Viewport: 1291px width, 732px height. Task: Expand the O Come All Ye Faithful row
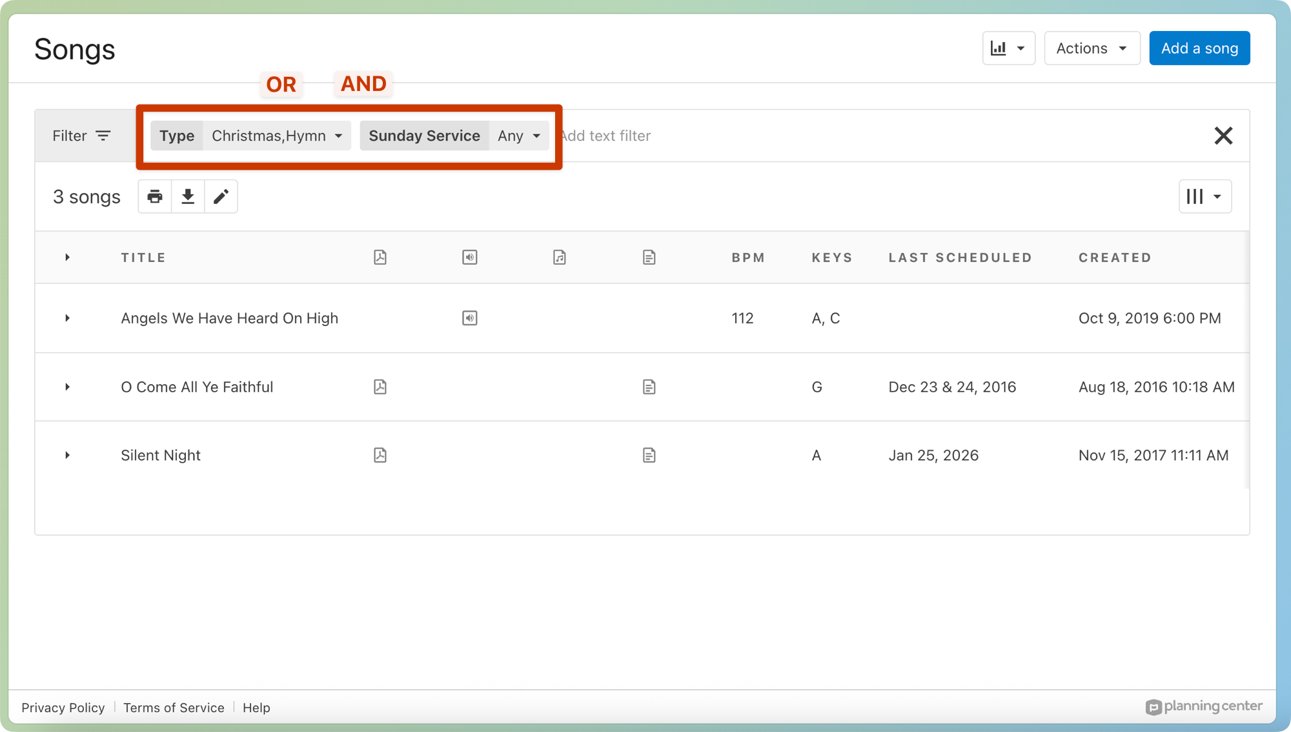point(67,387)
